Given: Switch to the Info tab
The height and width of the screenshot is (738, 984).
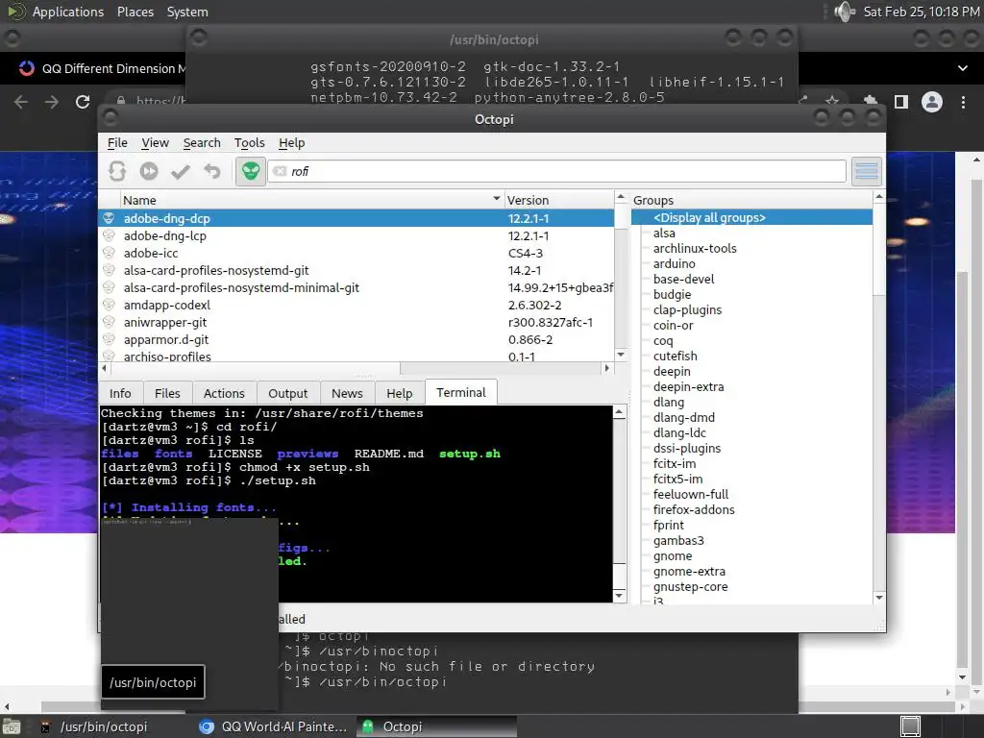Looking at the screenshot, I should [x=120, y=393].
